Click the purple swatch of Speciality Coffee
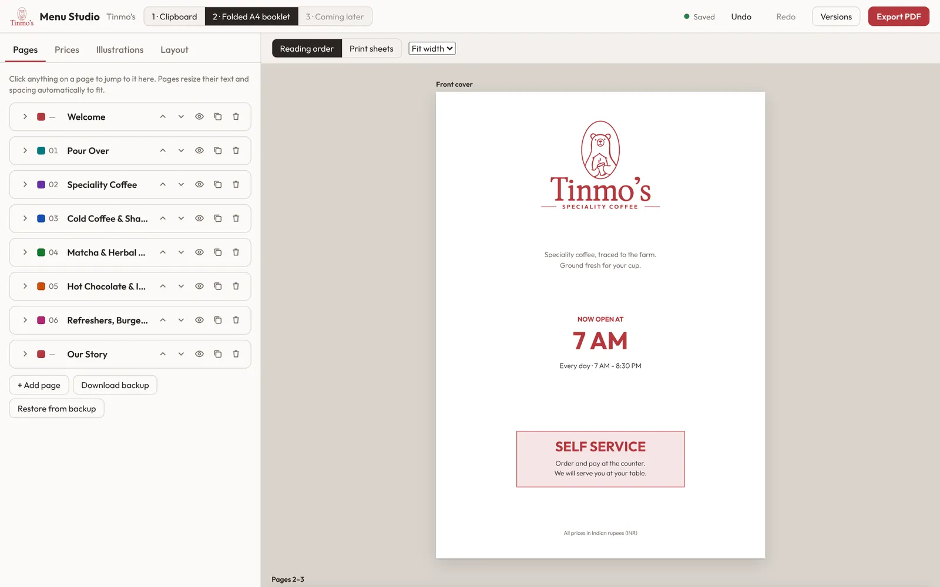940x587 pixels. [x=41, y=184]
